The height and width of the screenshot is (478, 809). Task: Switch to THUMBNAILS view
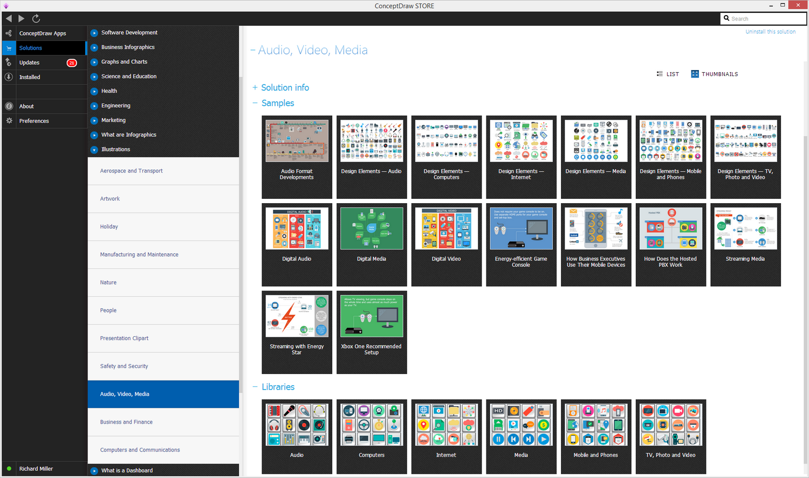point(715,74)
